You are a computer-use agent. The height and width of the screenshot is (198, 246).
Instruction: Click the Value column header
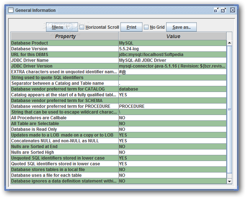173,36
